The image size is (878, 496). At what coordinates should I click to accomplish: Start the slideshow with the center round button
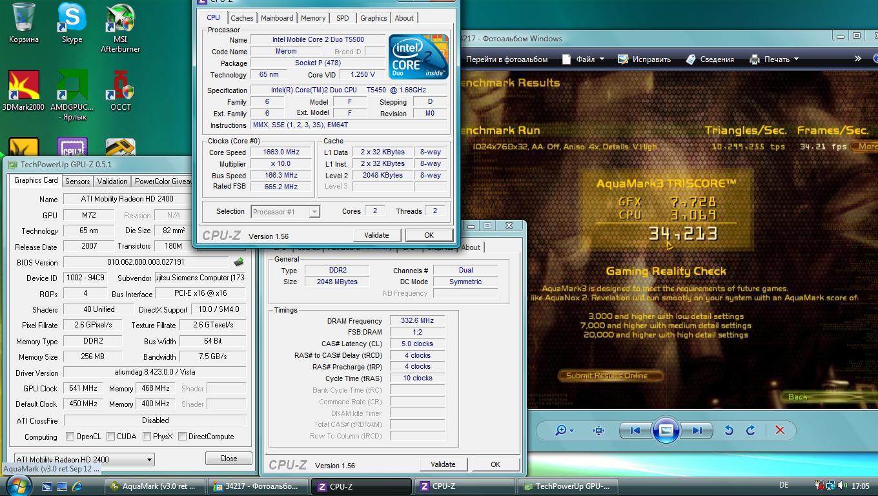(x=666, y=430)
